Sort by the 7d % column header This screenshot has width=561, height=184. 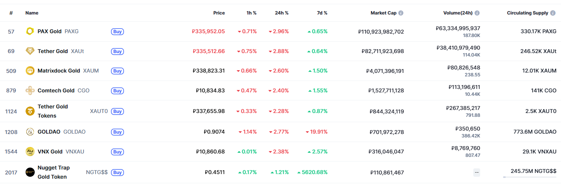[x=322, y=13]
